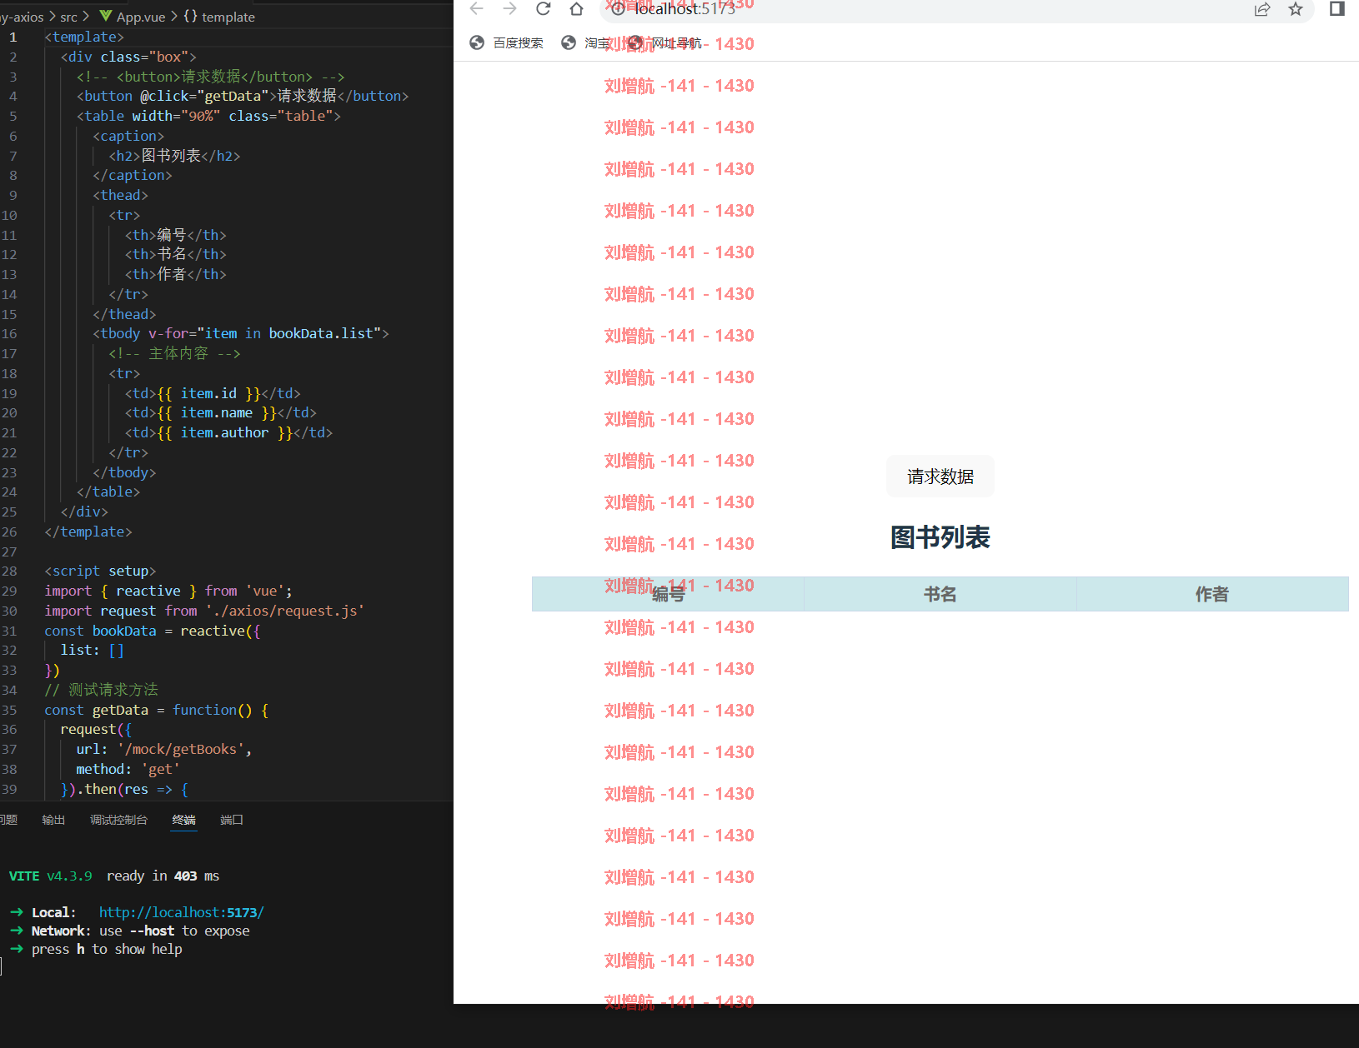Click the tbody v-for line in editor

241,333
